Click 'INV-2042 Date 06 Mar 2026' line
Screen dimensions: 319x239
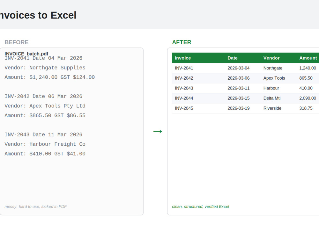(x=43, y=96)
